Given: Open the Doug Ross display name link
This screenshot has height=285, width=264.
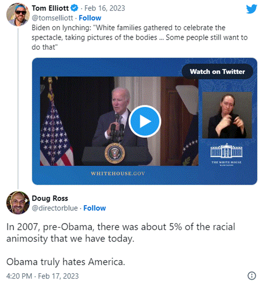Looking at the screenshot, I should (x=50, y=198).
